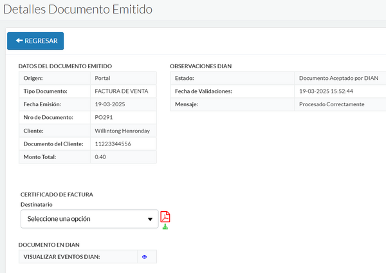Screen dimensions: 386x273
Task: Download the invoice certificate PDF icon
Action: (165, 220)
